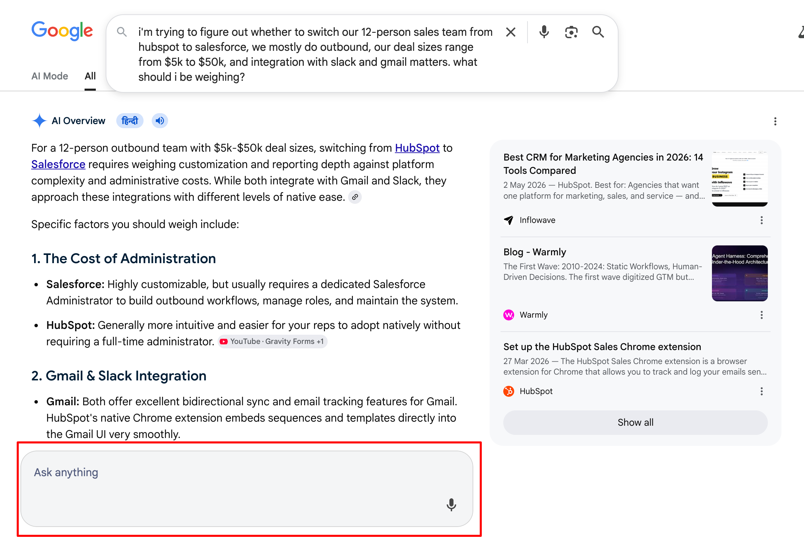804x544 pixels.
Task: Click the AI Overview sparkle icon
Action: (x=39, y=121)
